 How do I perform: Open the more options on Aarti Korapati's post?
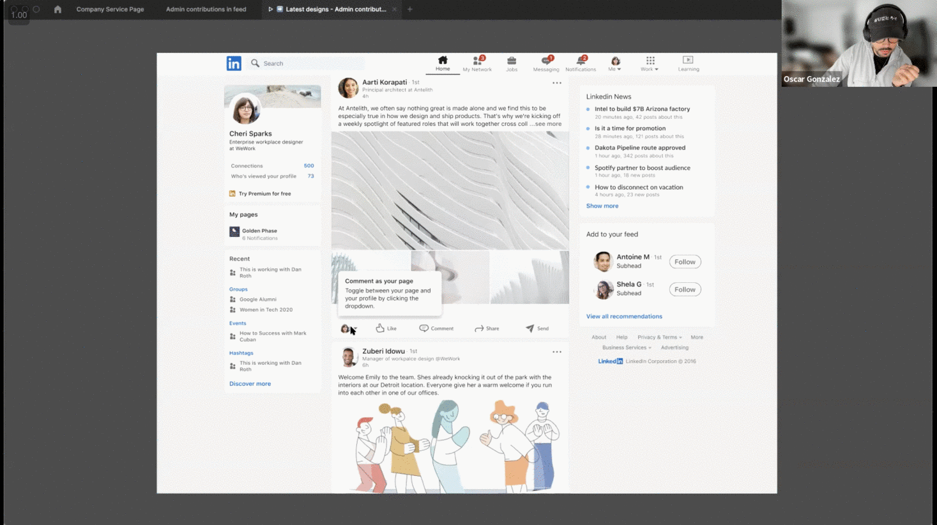(557, 83)
